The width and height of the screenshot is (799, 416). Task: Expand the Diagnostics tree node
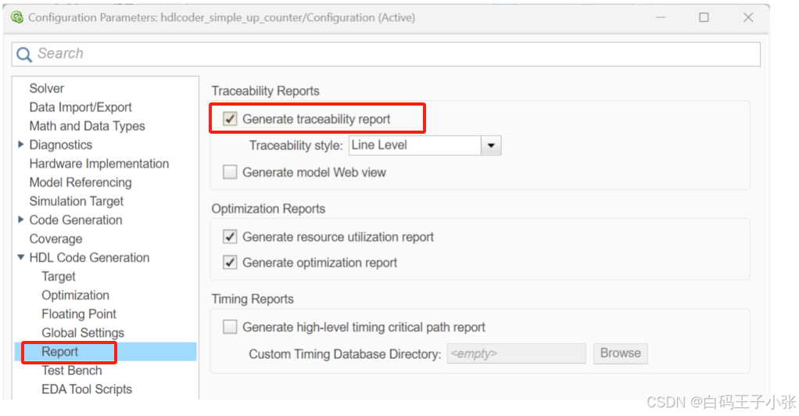tap(21, 145)
